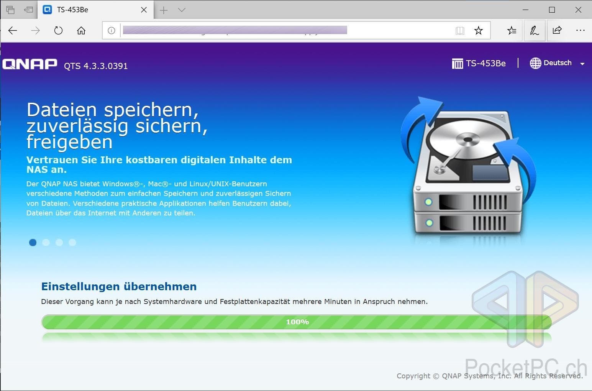Select the first slide indicator dot
Viewport: 592px width, 391px height.
33,242
